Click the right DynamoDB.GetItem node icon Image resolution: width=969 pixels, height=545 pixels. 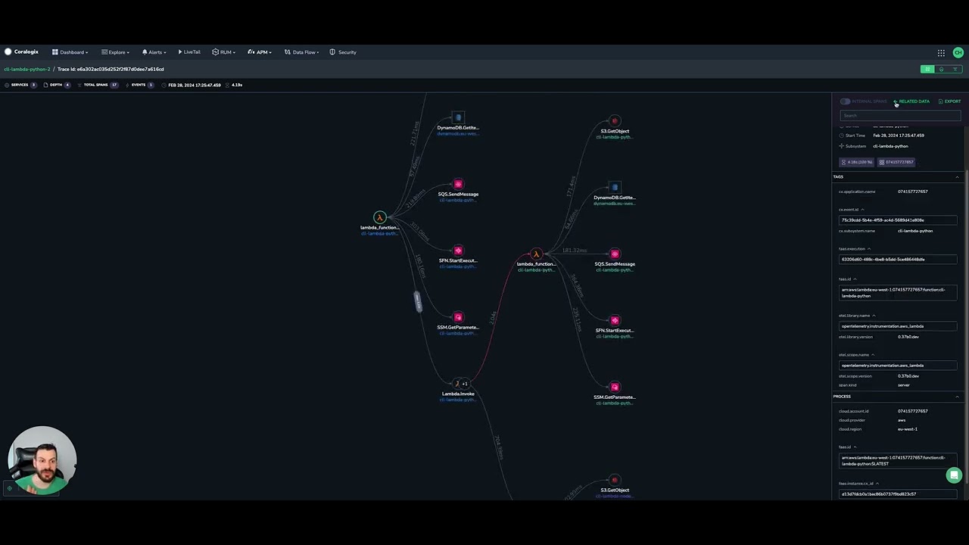615,187
